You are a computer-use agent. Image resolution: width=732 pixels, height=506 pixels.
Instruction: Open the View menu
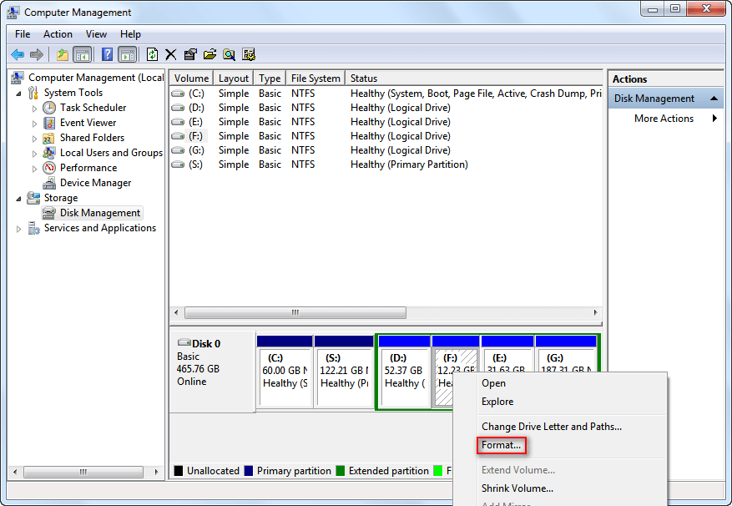pyautogui.click(x=96, y=34)
